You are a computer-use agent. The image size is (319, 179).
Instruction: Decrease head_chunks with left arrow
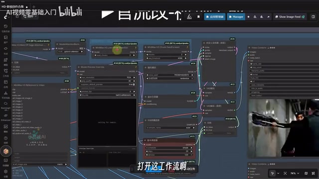pyautogui.click(x=95, y=55)
